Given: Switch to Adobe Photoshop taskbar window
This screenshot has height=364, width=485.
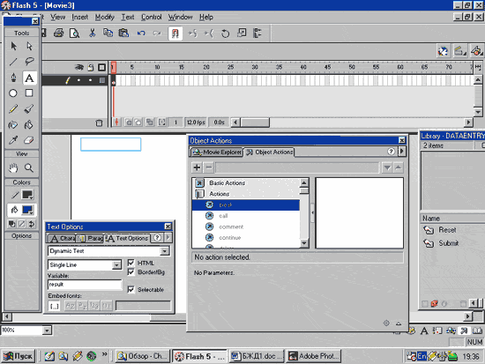Looking at the screenshot, I should (314, 356).
